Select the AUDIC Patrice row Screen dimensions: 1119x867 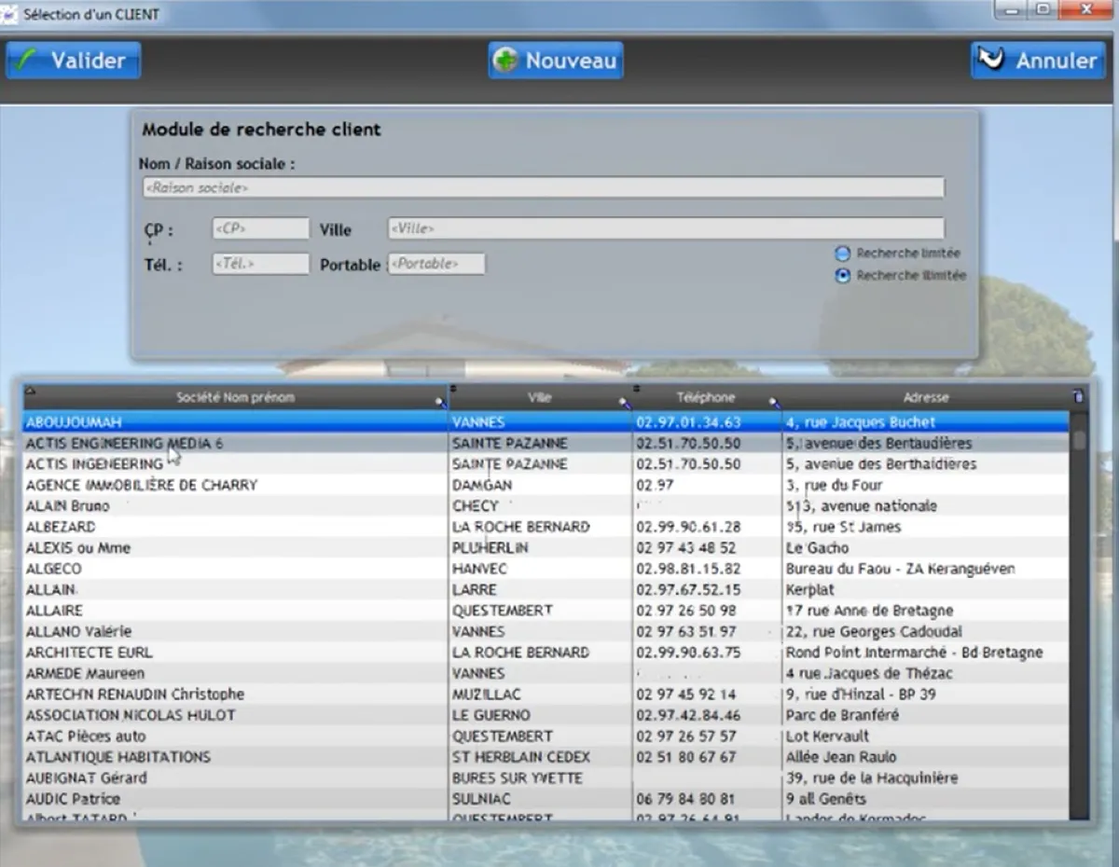pyautogui.click(x=546, y=799)
